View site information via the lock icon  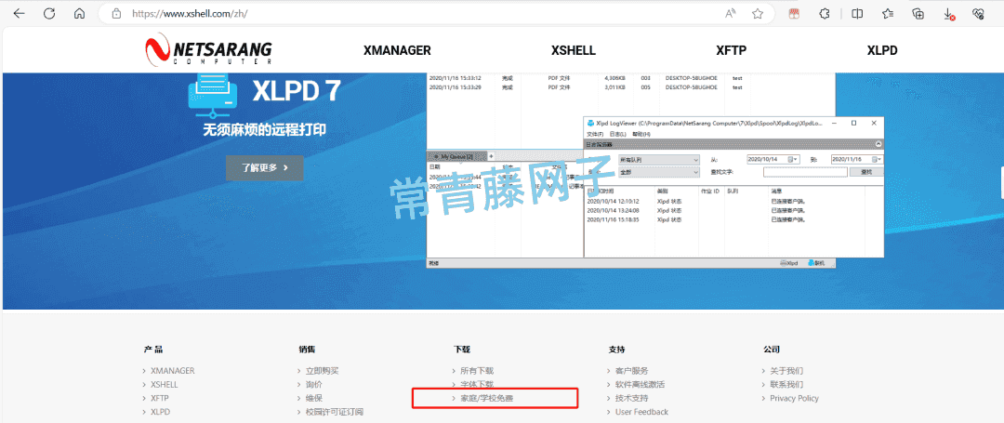pos(116,13)
